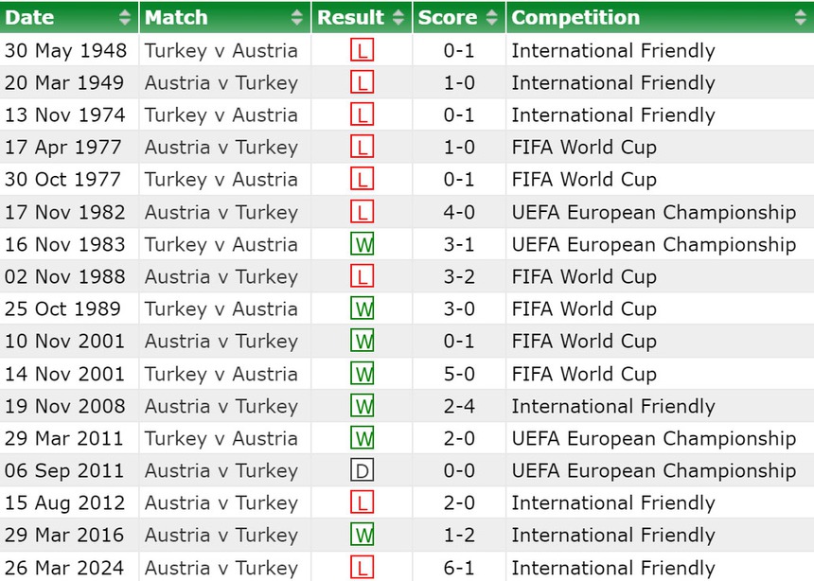Sort table by the Match column

[x=225, y=17]
